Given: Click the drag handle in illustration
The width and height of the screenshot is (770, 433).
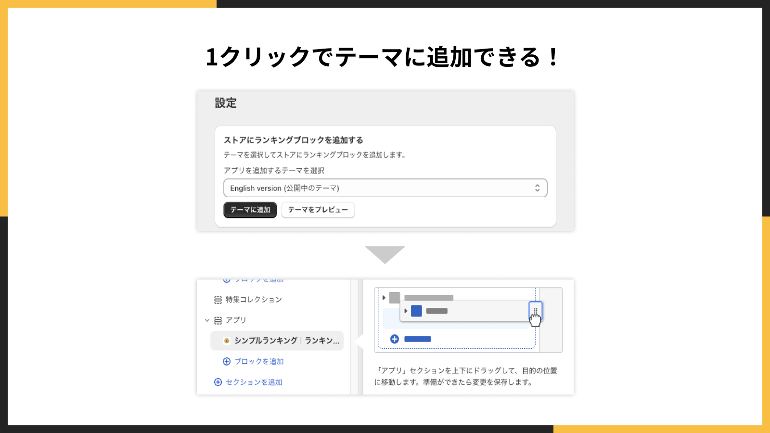Looking at the screenshot, I should pos(536,311).
